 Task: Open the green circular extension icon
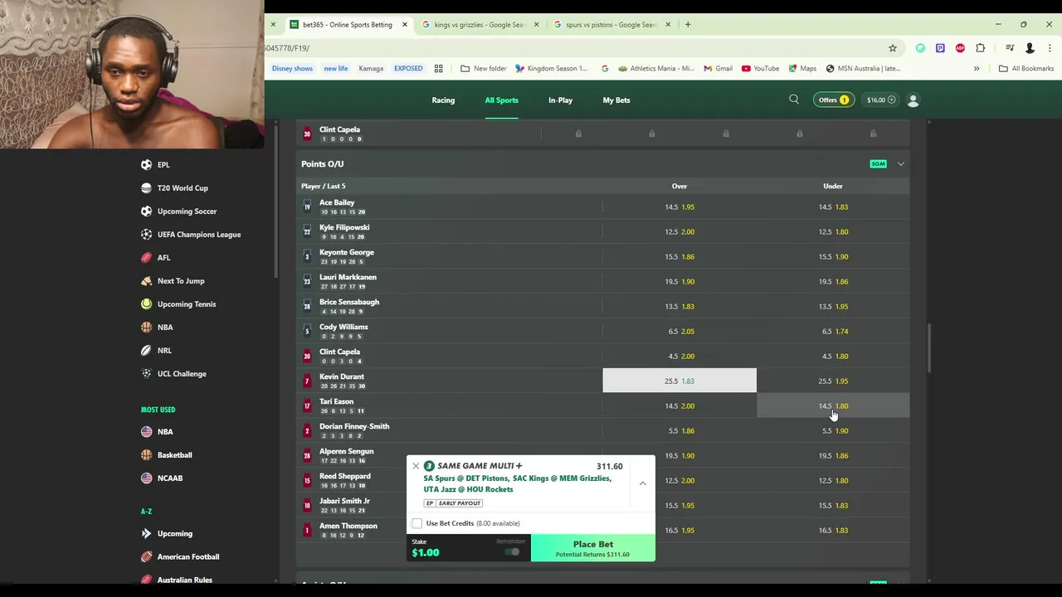pos(920,48)
